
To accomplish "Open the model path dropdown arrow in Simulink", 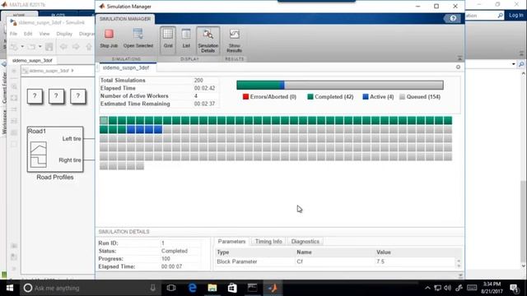I will 72,71.
